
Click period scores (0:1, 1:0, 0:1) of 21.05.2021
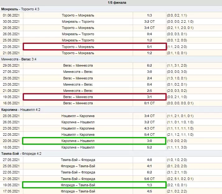pyautogui.click(x=177, y=53)
